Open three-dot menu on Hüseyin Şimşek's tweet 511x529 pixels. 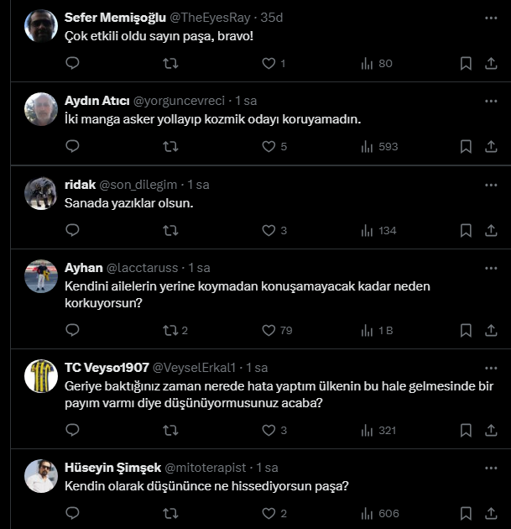click(491, 468)
